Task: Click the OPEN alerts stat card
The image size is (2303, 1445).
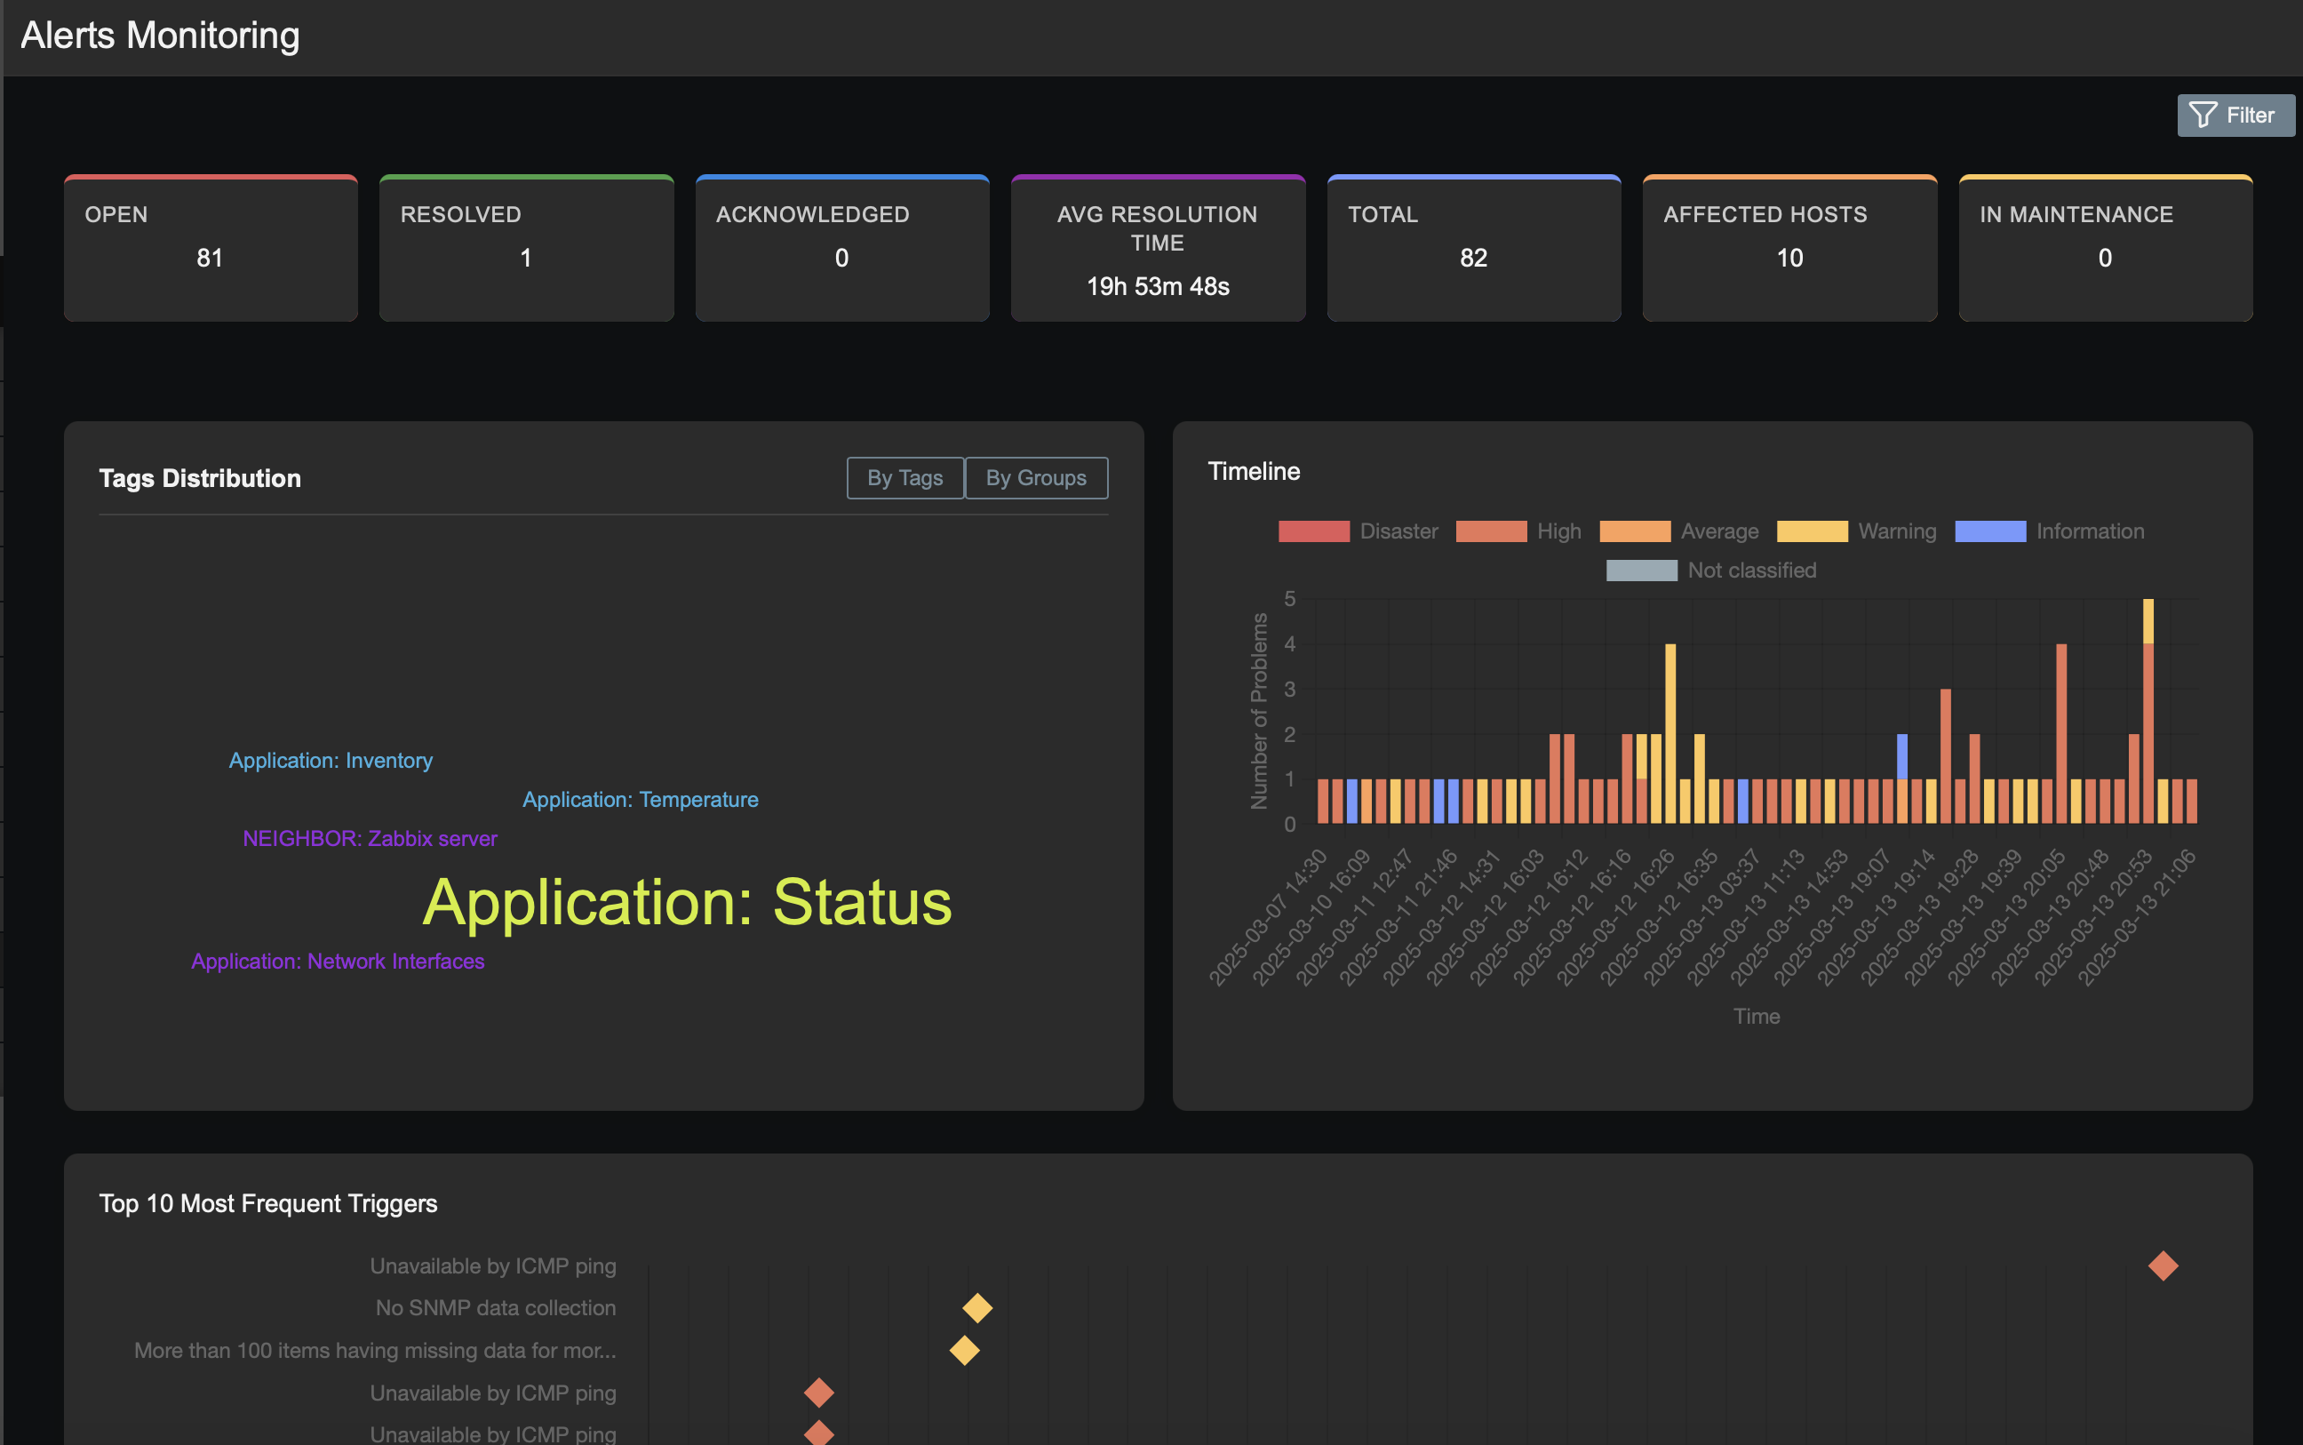Action: click(211, 249)
